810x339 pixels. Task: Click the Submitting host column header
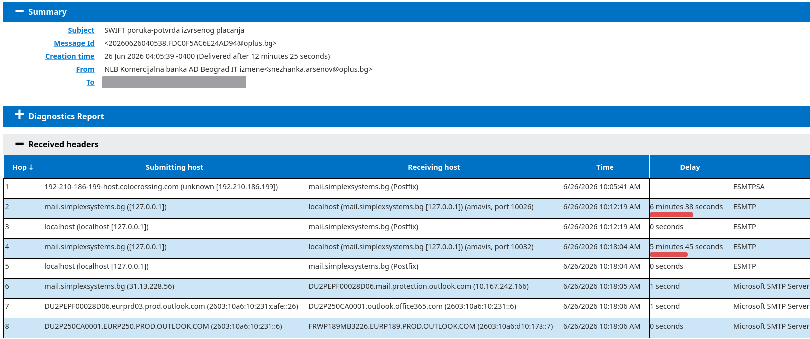click(175, 167)
